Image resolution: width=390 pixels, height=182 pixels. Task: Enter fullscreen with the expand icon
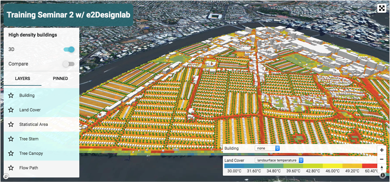(x=381, y=8)
